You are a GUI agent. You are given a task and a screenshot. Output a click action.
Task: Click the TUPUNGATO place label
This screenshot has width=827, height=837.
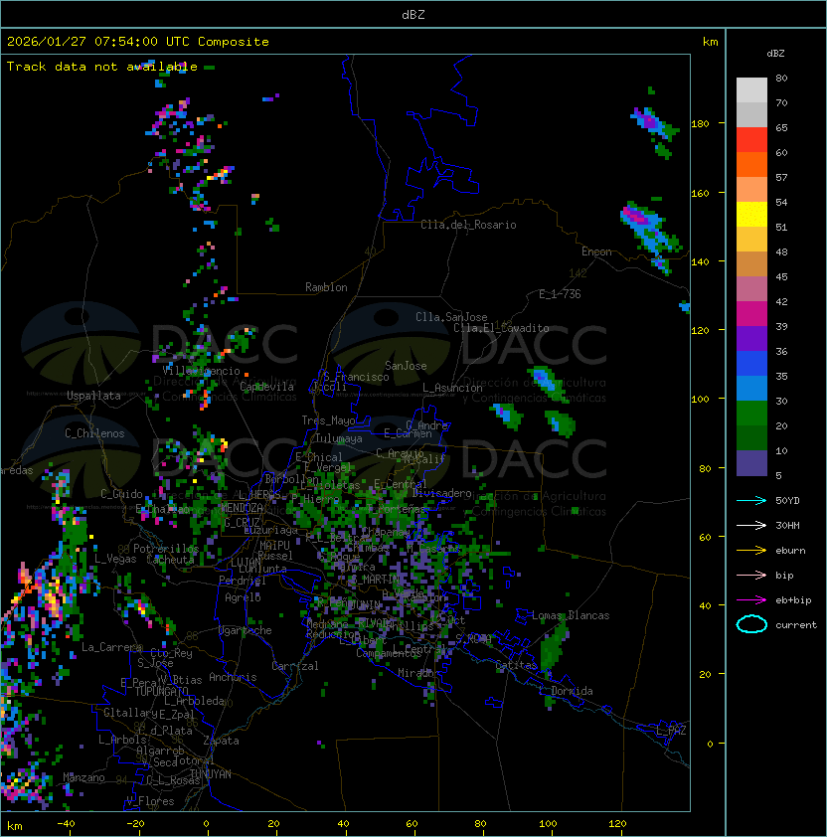[161, 691]
